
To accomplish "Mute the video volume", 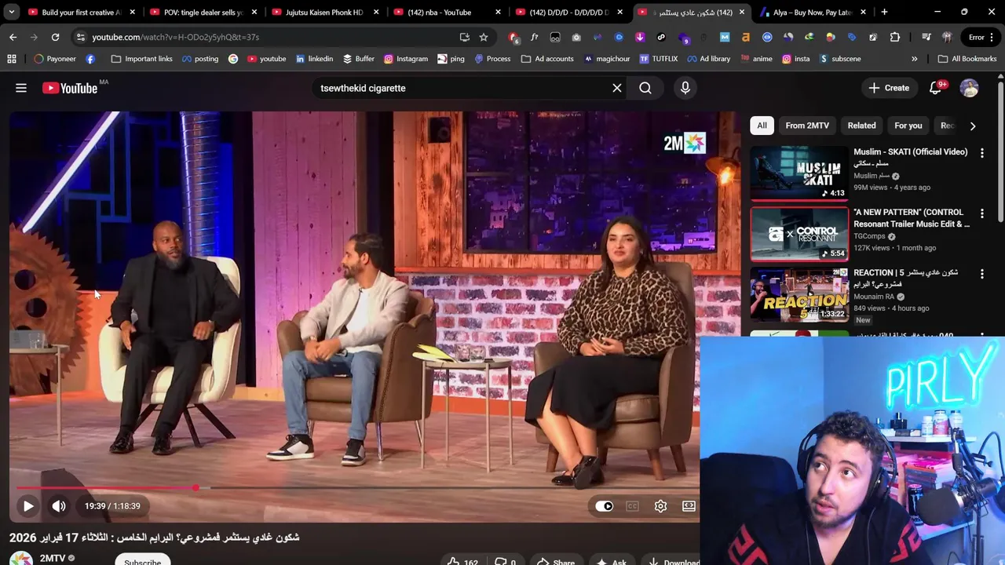I will click(59, 506).
